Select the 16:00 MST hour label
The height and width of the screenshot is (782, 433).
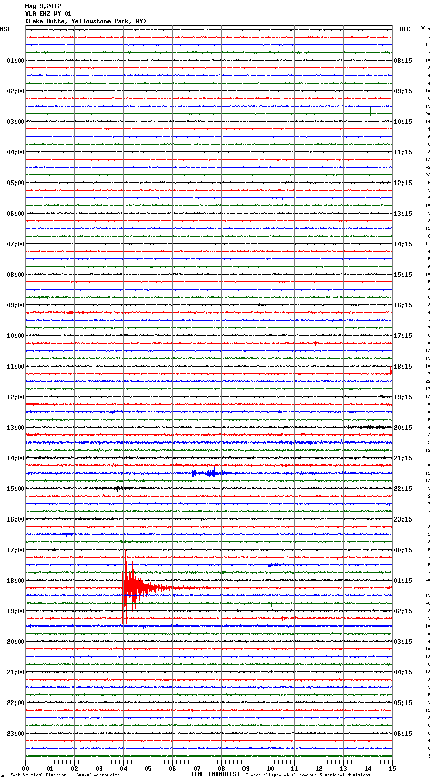[16, 519]
